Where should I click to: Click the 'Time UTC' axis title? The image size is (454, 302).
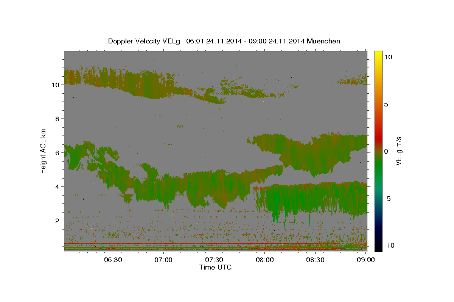[215, 267]
